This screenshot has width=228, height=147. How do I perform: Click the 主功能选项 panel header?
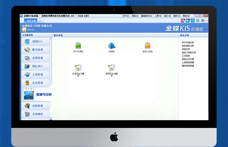(x=27, y=35)
